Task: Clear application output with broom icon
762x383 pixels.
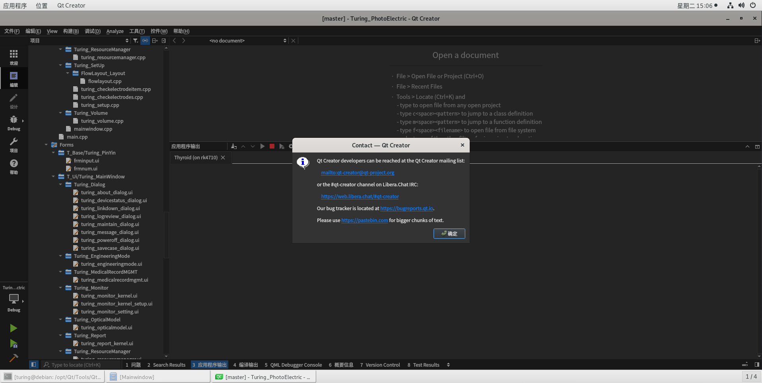Action: coord(234,146)
